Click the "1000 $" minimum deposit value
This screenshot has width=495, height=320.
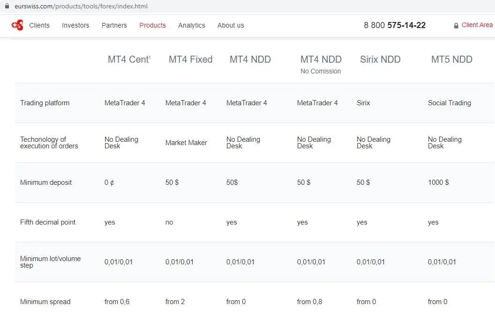click(x=438, y=182)
